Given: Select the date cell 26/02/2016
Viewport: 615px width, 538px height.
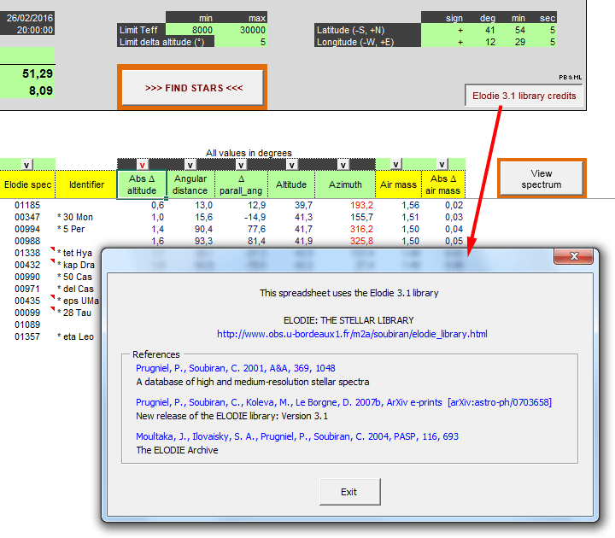Looking at the screenshot, I should tap(27, 18).
